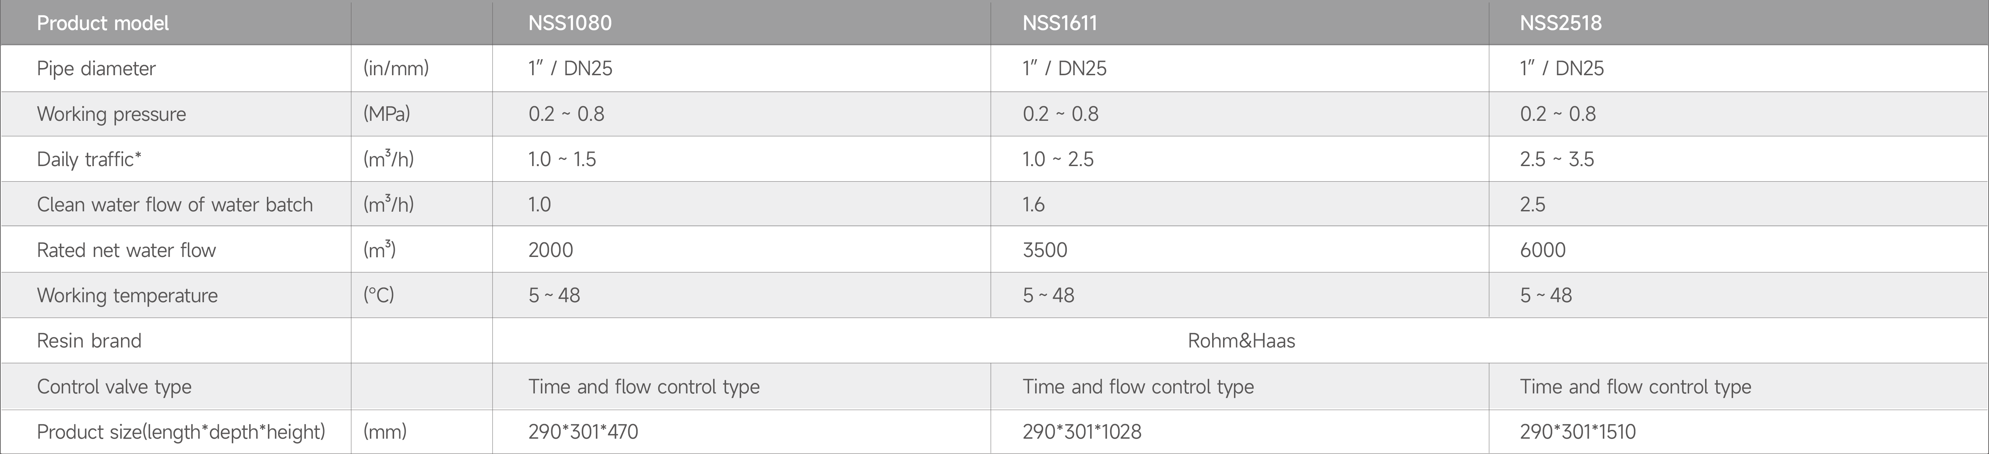Click the "Working temperature" row label

pyautogui.click(x=127, y=295)
